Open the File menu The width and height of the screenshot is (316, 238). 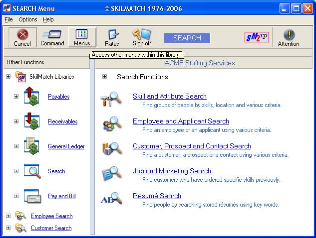tap(8, 19)
